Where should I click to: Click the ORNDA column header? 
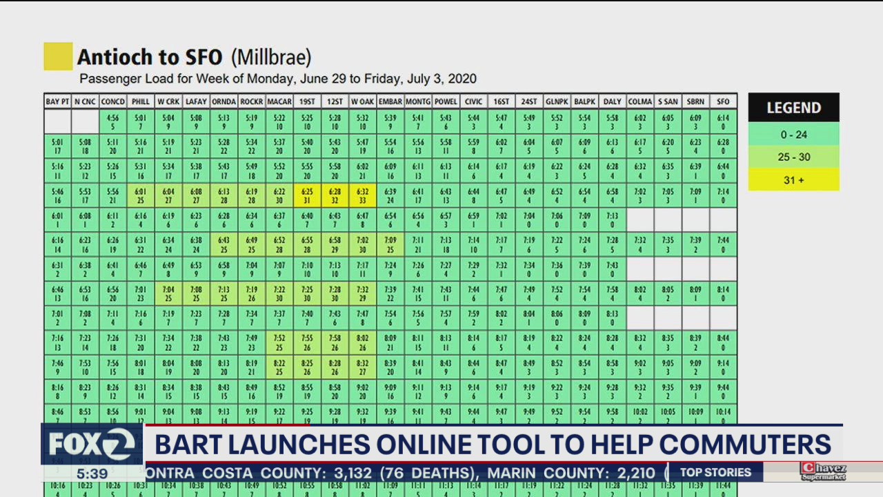pos(224,101)
